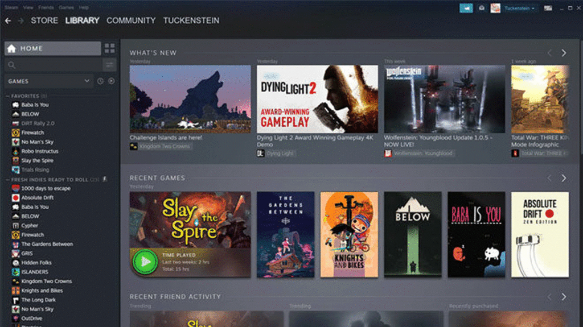Expand the Tuckenstein account dropdown
Viewport: 583px width, 327px height.
pyautogui.click(x=519, y=8)
